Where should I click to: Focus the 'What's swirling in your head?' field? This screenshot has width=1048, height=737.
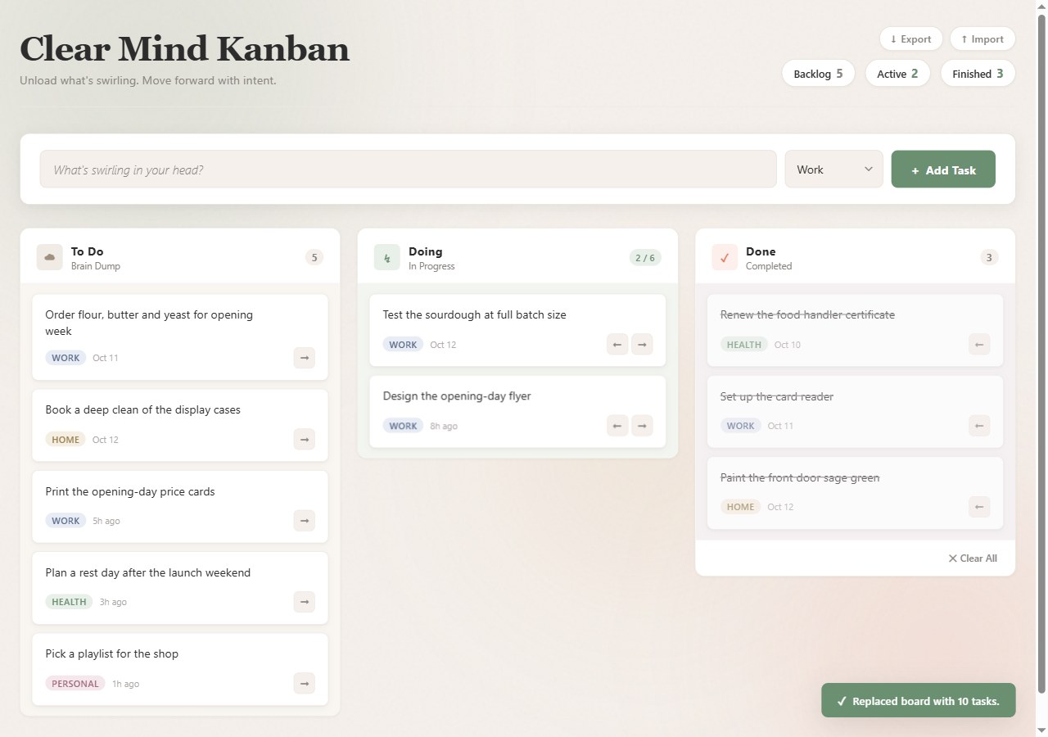click(x=408, y=170)
